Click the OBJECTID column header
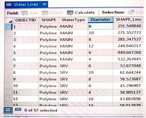146x118 pixels. point(26,20)
